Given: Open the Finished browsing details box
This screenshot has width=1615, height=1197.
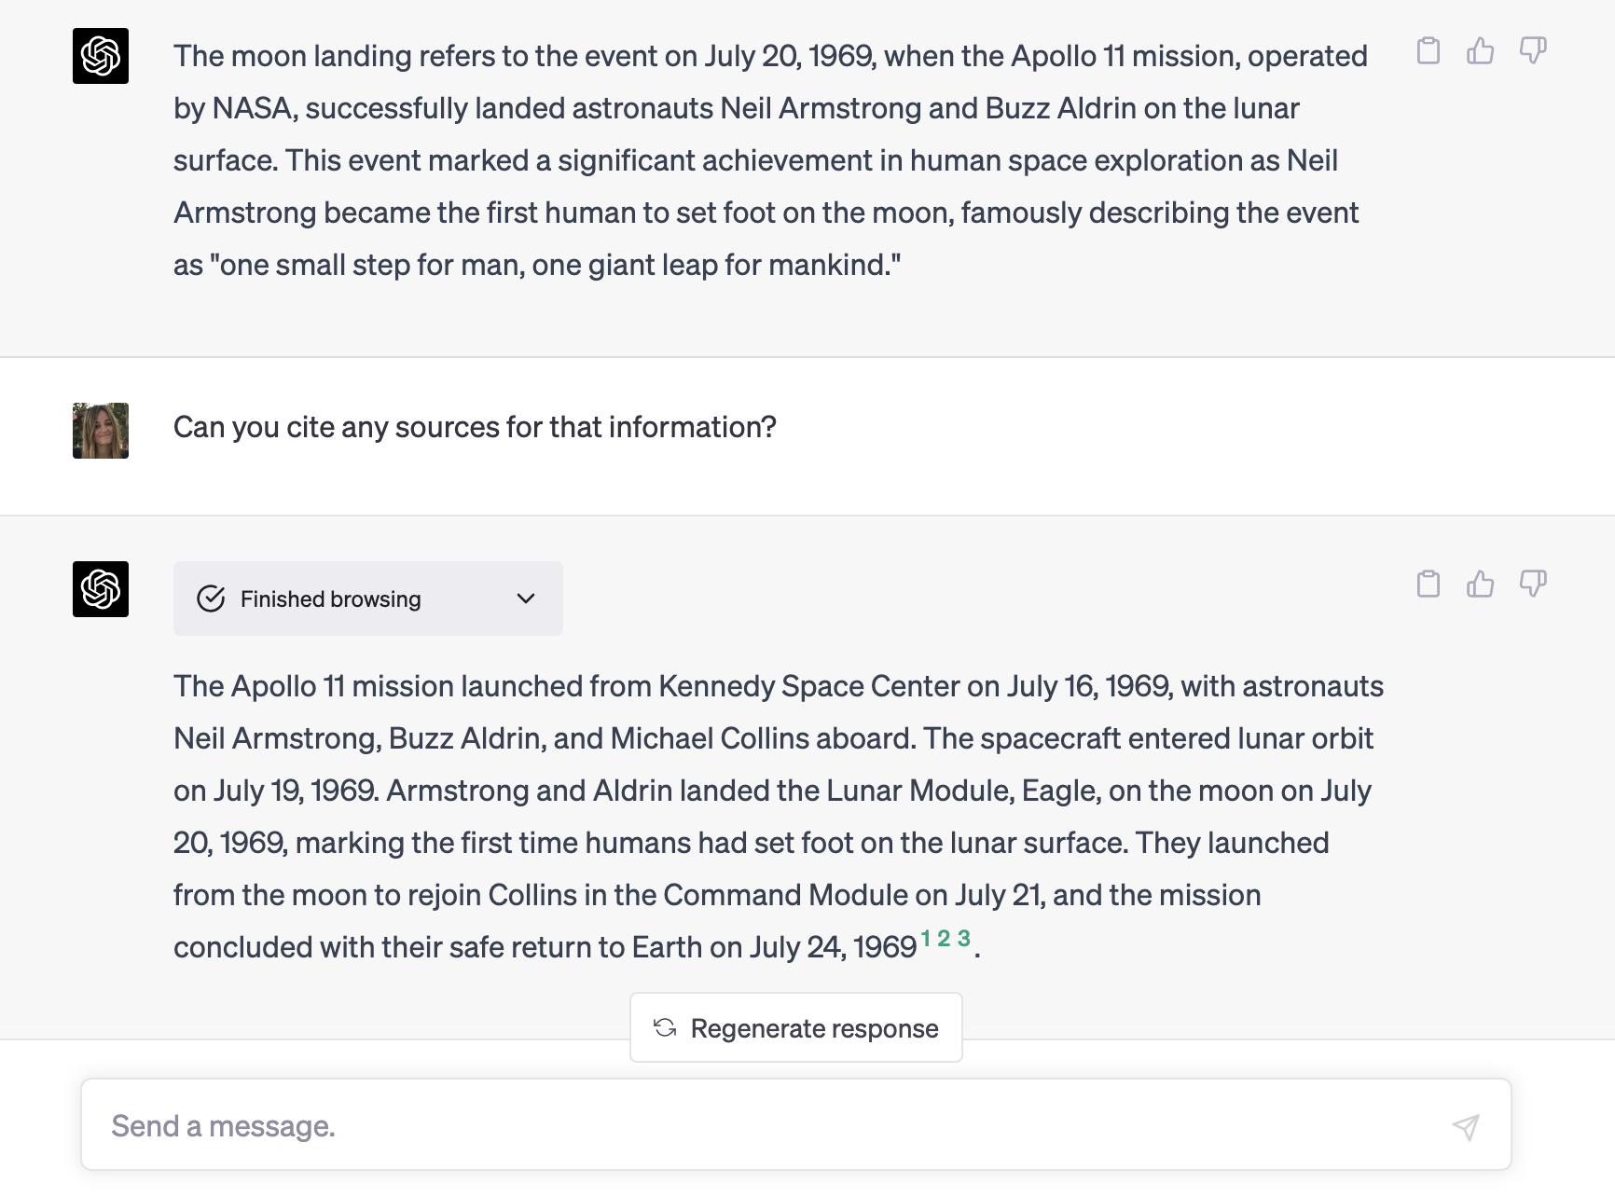Looking at the screenshot, I should click(367, 598).
